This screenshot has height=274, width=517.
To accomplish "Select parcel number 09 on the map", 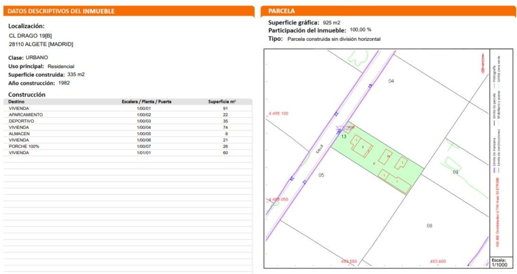I will [x=456, y=172].
